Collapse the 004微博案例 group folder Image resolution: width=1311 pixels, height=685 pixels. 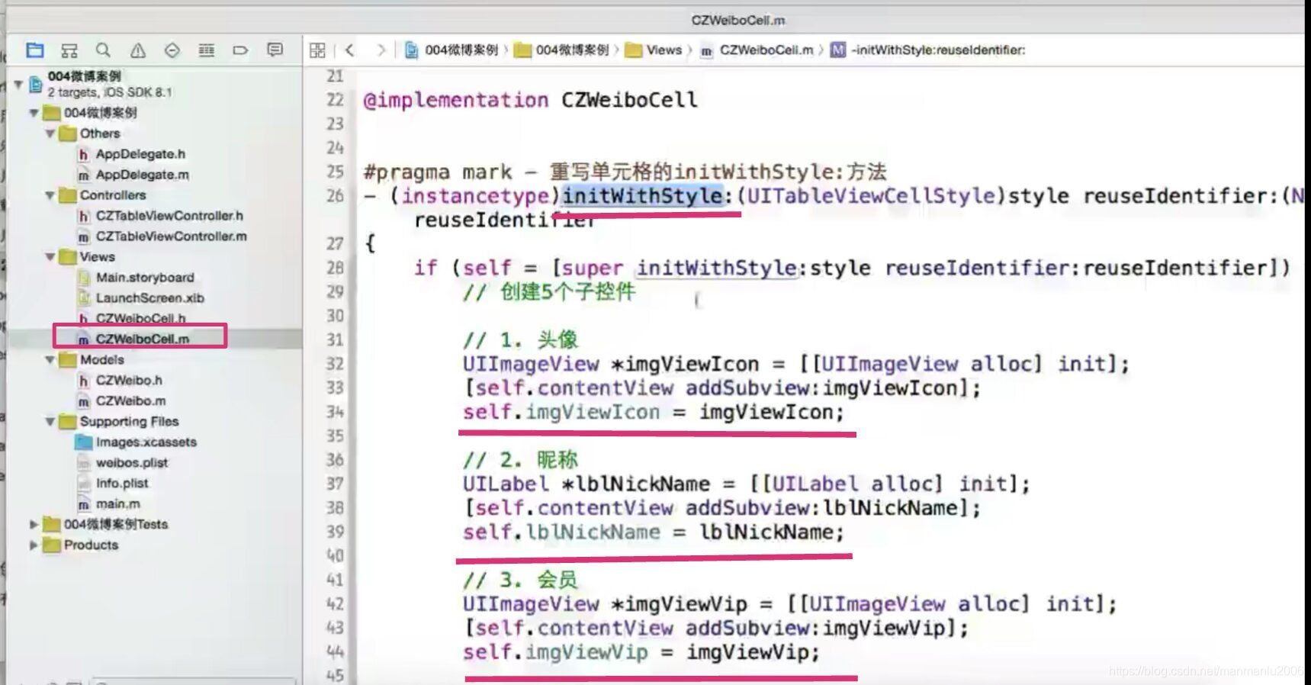34,113
